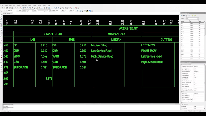Go to the last section with double-right arrows

pos(20,11)
